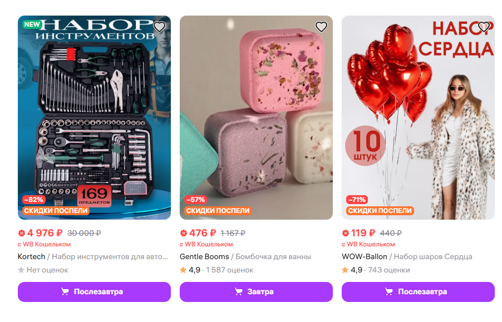The width and height of the screenshot is (502, 322).
Task: Add tool set to cart via Послезавтра button
Action: click(x=94, y=291)
